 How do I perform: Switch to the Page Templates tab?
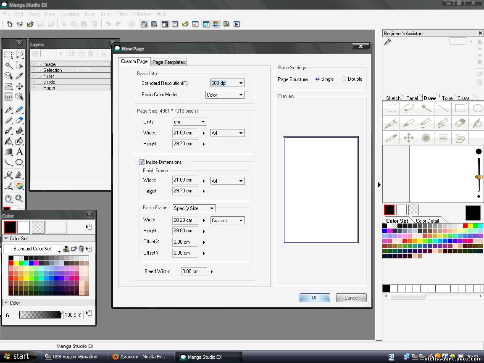pyautogui.click(x=168, y=62)
